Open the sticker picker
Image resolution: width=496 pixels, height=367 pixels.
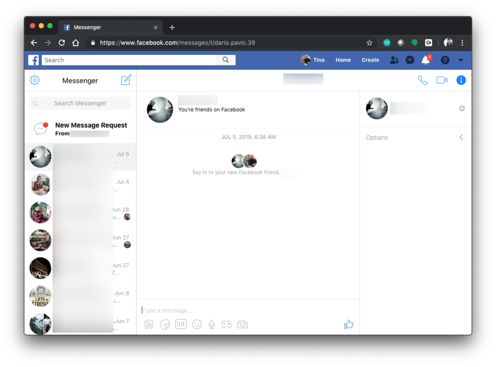pyautogui.click(x=165, y=324)
